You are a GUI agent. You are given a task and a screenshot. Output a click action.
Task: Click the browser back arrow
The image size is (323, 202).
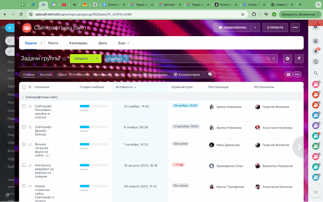[5, 14]
